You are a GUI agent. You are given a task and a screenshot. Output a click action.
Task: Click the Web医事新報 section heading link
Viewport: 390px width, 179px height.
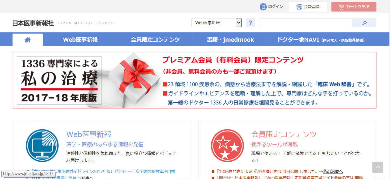coord(89,134)
